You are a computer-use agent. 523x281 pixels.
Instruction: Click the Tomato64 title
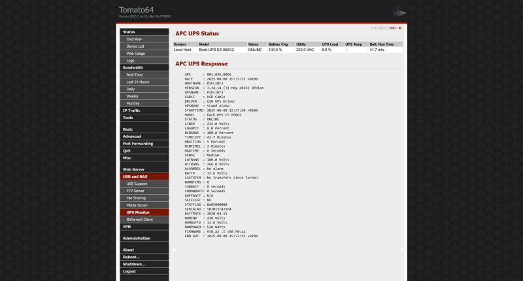coord(136,10)
